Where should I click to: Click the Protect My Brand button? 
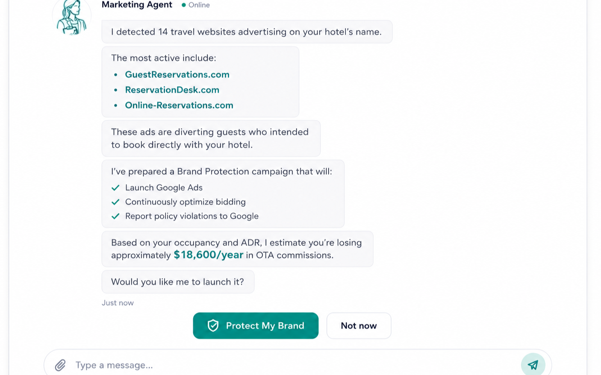256,326
